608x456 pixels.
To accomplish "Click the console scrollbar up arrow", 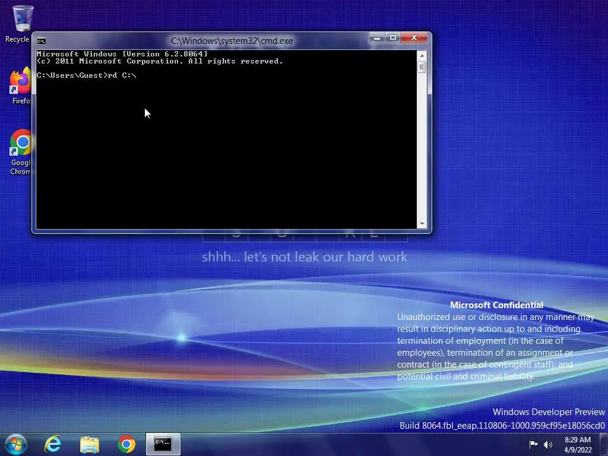I will pyautogui.click(x=422, y=56).
